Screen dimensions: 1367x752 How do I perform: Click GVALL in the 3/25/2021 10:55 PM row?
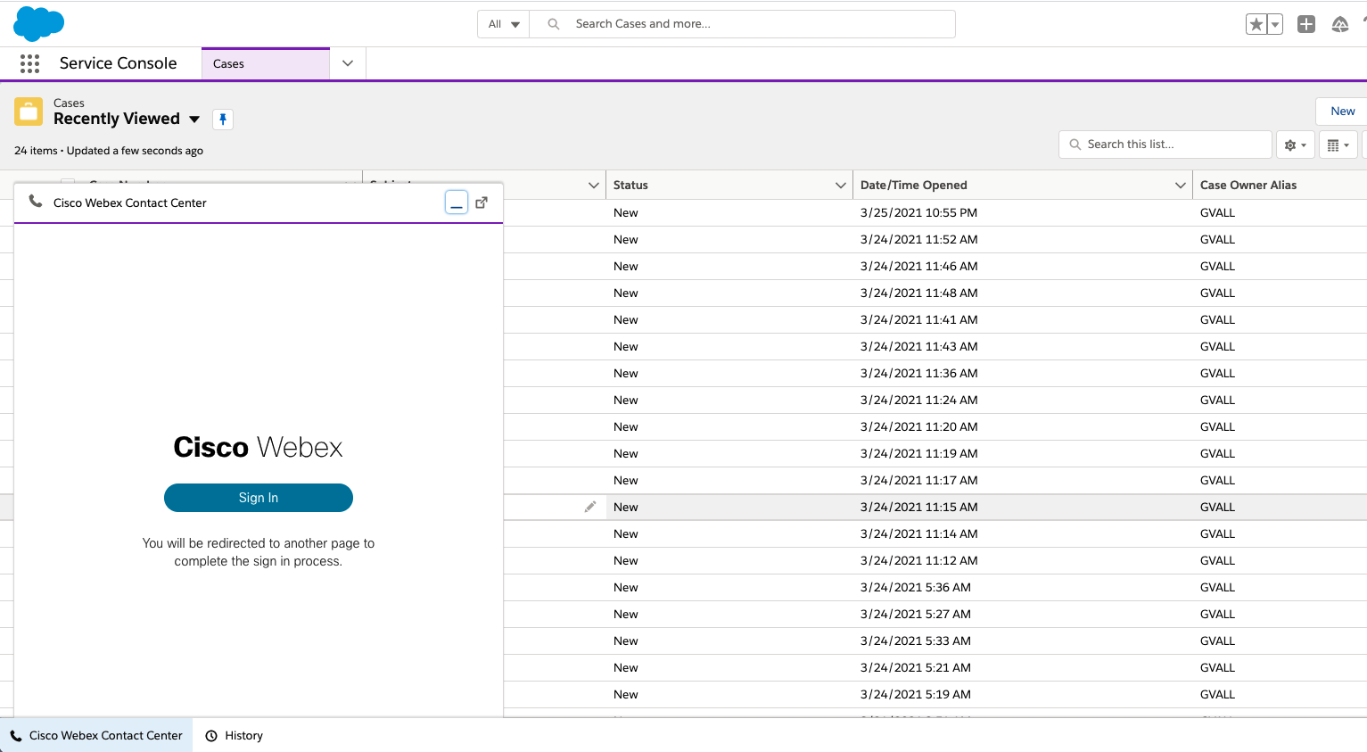1217,213
